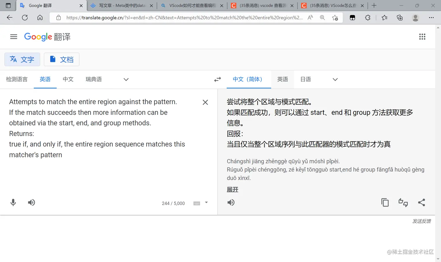Image resolution: width=441 pixels, height=262 pixels.
Task: Rate this translation icon
Action: (403, 202)
